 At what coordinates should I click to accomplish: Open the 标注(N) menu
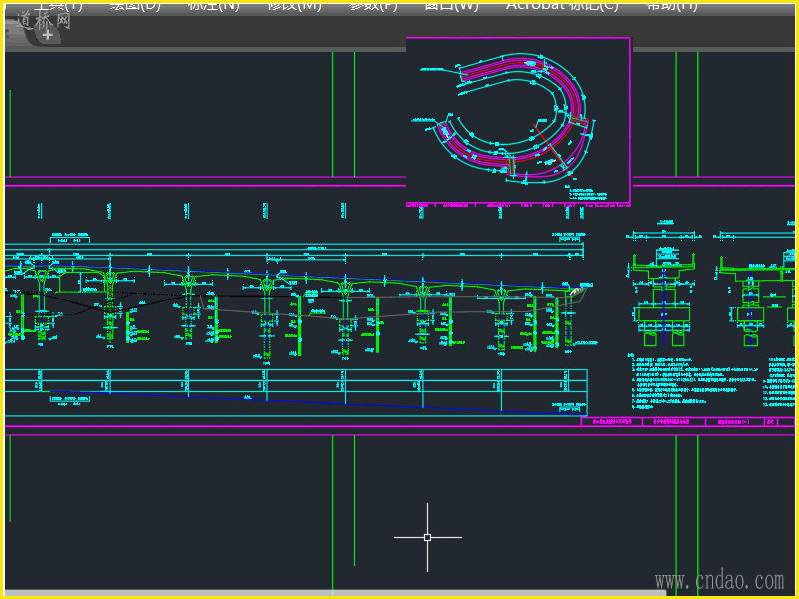[213, 5]
